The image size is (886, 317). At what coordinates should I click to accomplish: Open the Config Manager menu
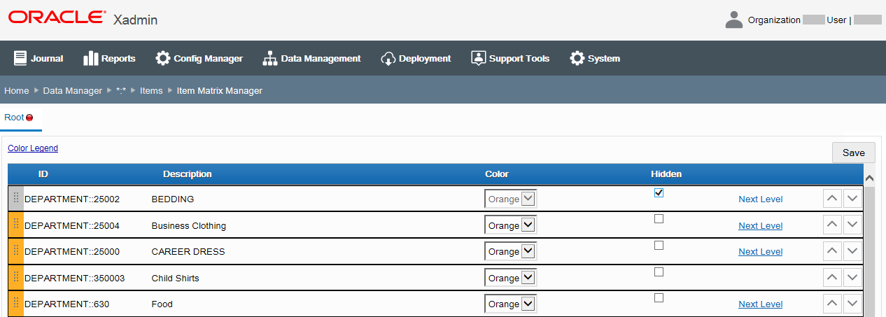(x=199, y=58)
